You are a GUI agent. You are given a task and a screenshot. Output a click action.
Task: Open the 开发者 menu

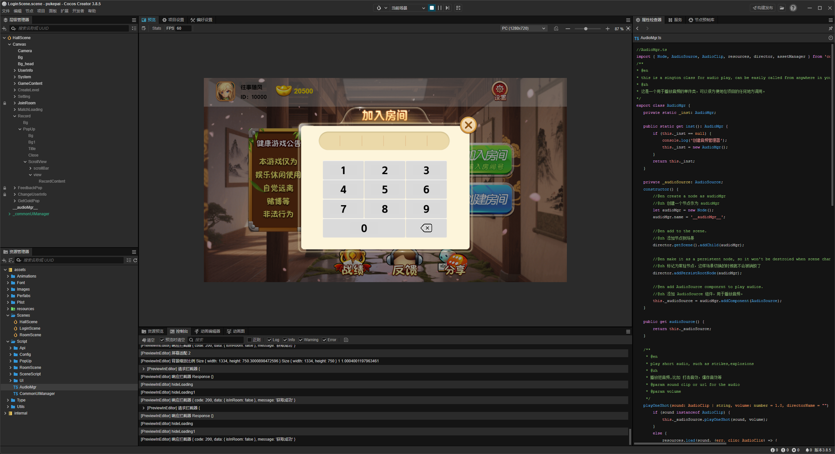click(x=78, y=11)
